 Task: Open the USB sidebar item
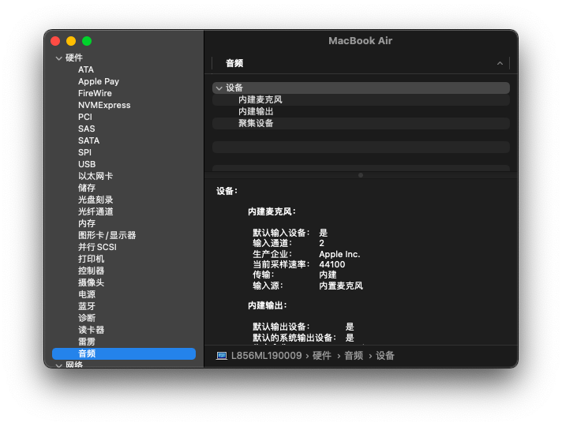tap(87, 164)
